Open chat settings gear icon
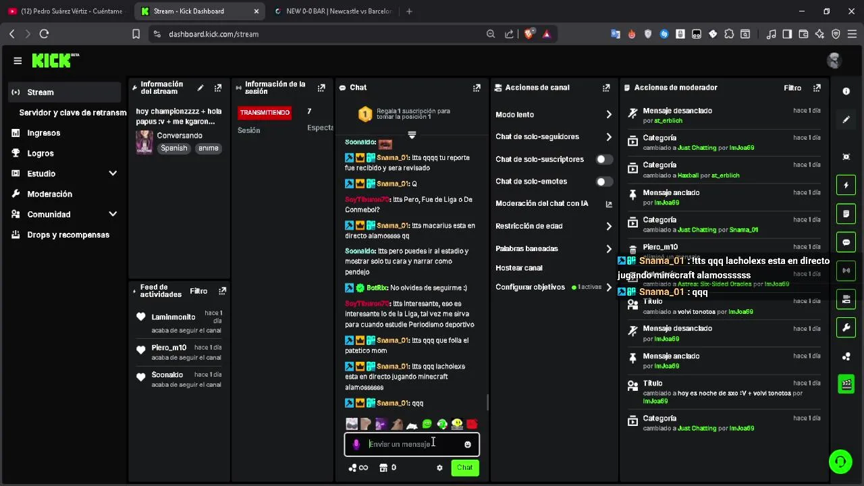The height and width of the screenshot is (486, 864). coord(439,468)
